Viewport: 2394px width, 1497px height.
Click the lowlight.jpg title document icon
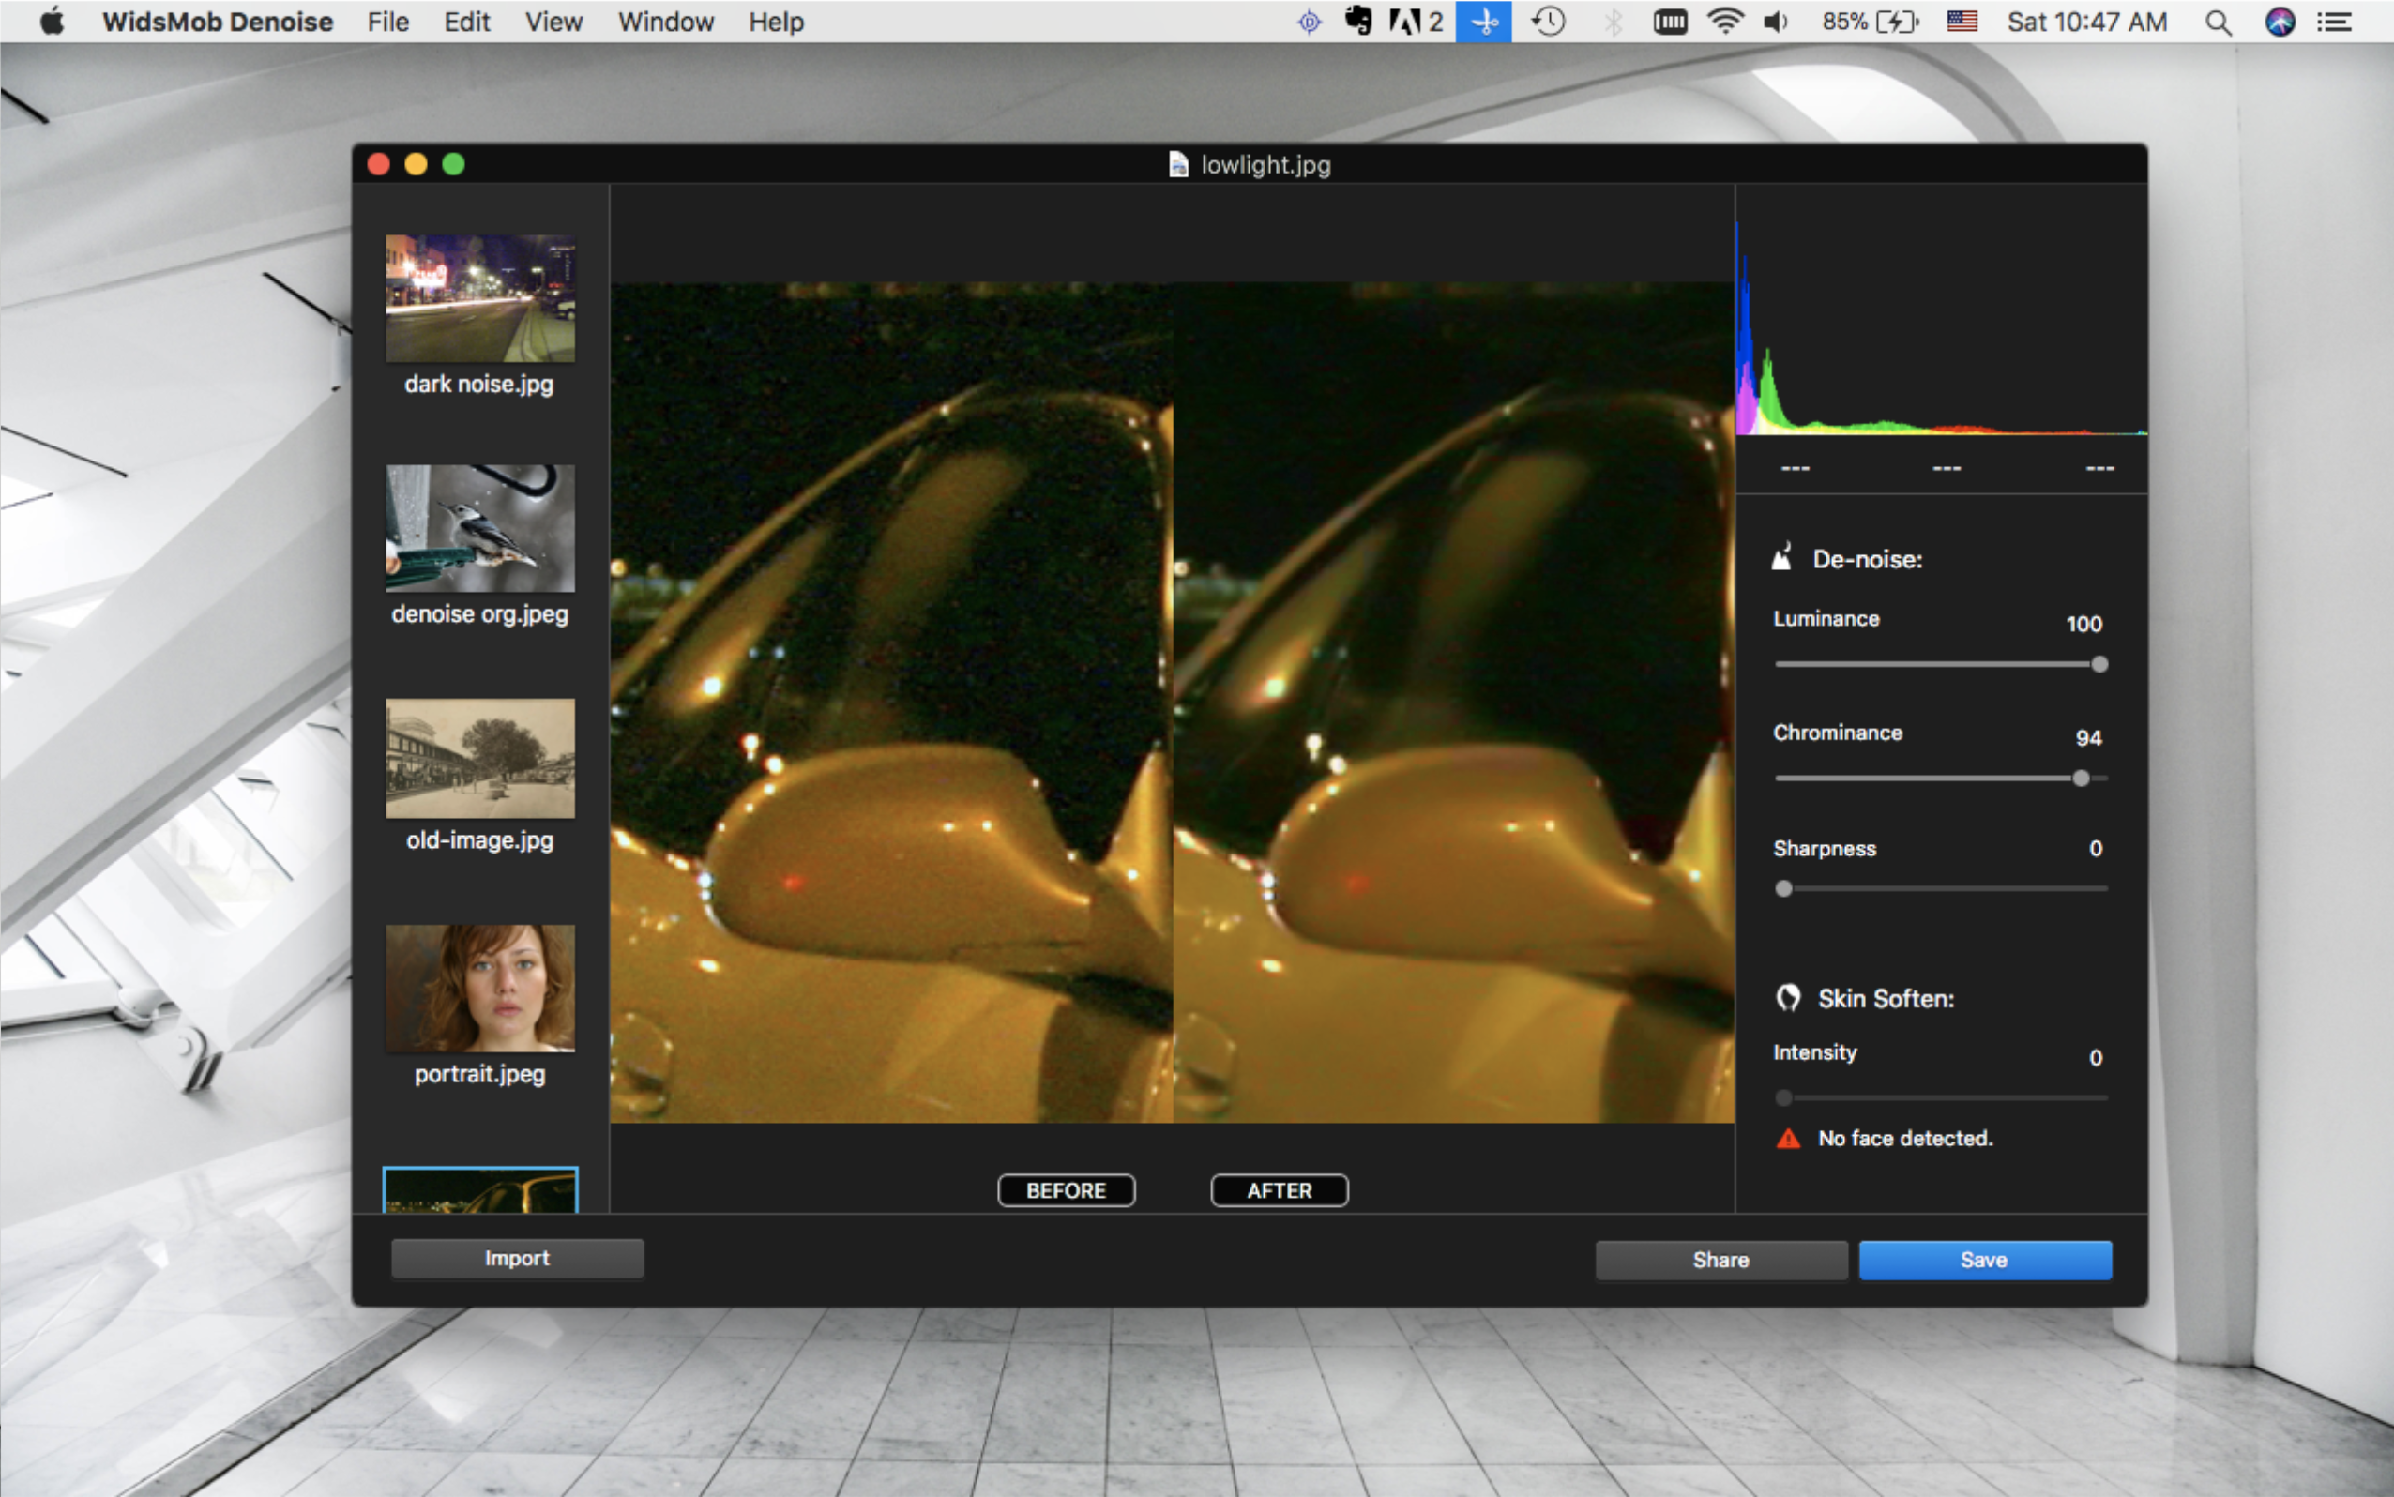[1178, 164]
